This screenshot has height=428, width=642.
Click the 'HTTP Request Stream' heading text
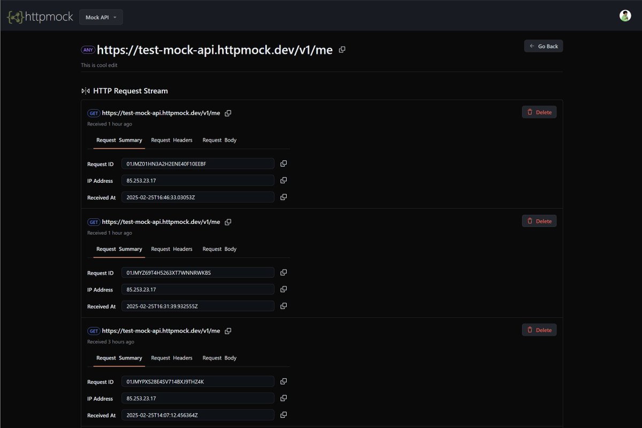click(131, 91)
